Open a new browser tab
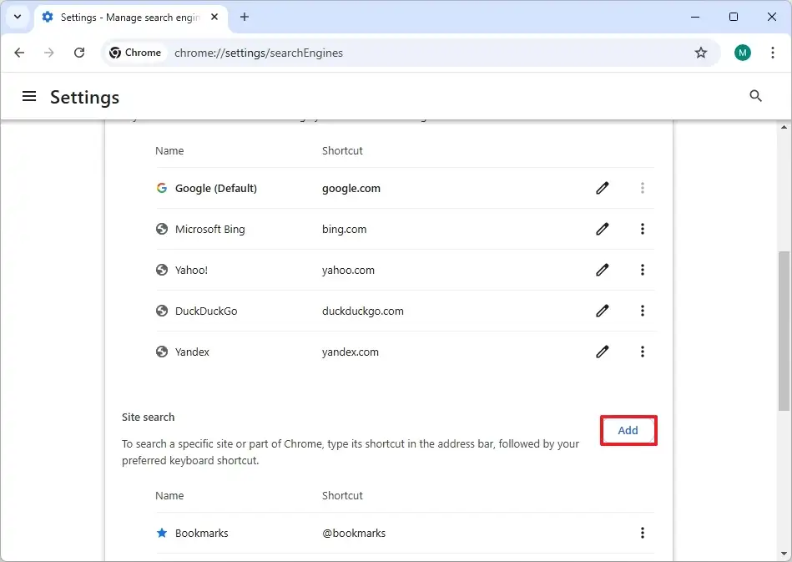The height and width of the screenshot is (562, 792). coord(245,17)
